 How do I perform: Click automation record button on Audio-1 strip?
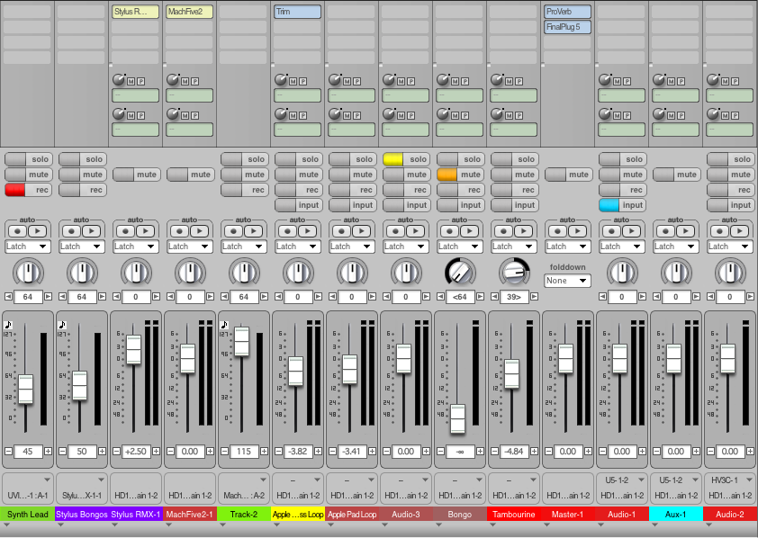(612, 231)
